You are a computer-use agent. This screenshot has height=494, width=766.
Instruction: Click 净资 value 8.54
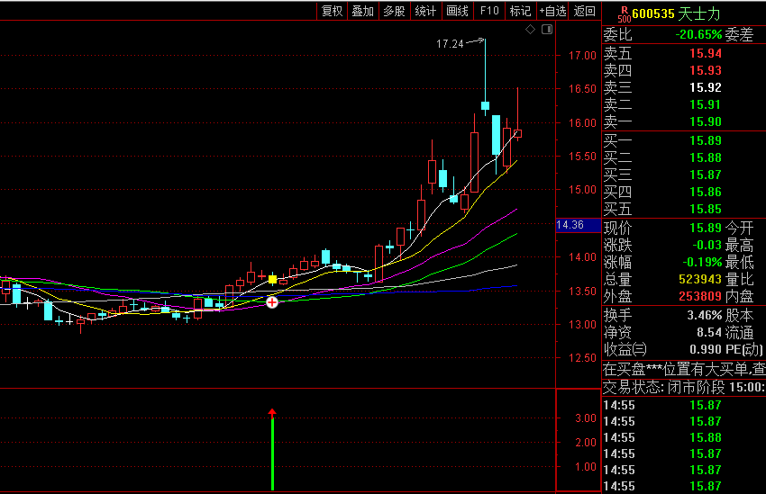709,332
